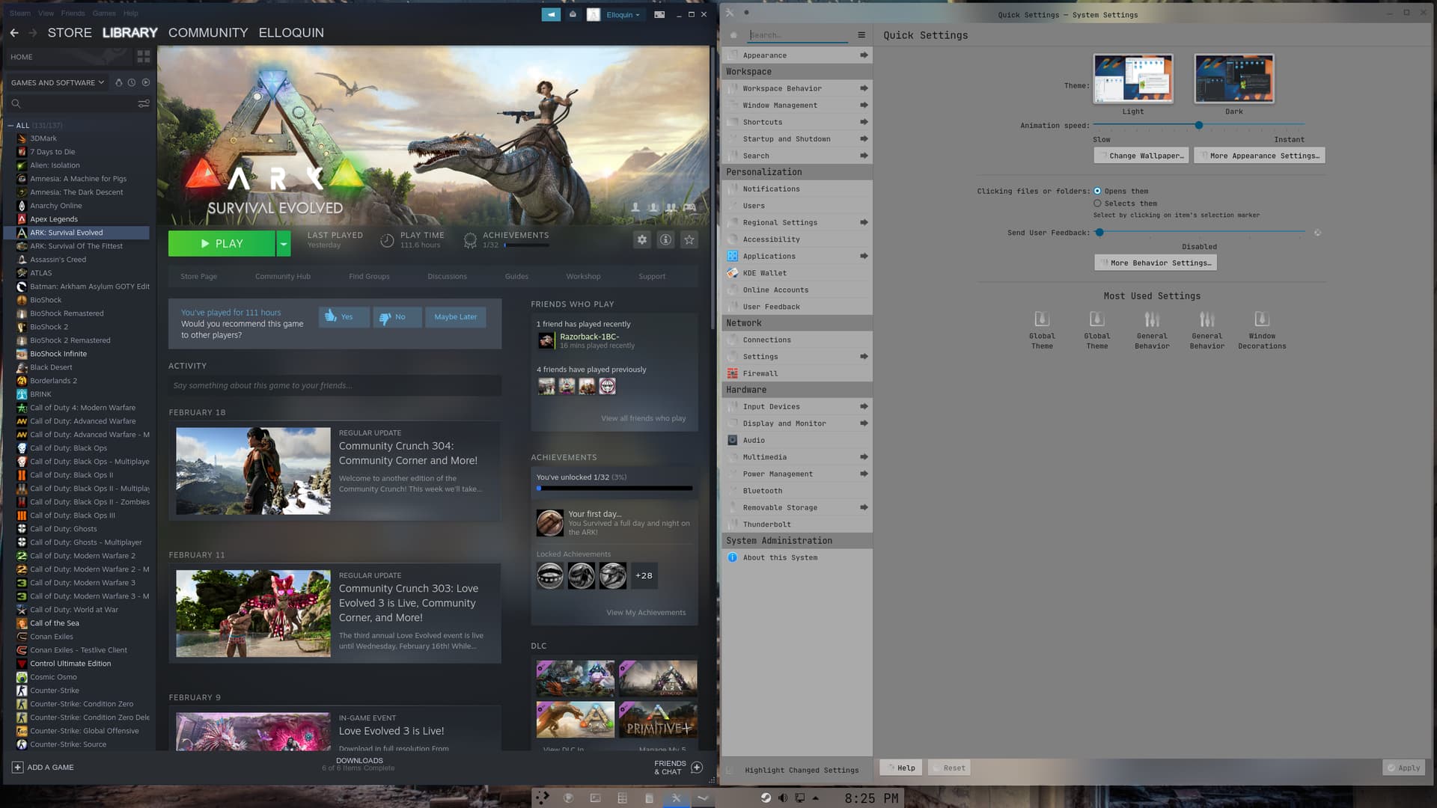This screenshot has width=1437, height=808.
Task: Open Games and Software filter dropdown
Action: [58, 82]
